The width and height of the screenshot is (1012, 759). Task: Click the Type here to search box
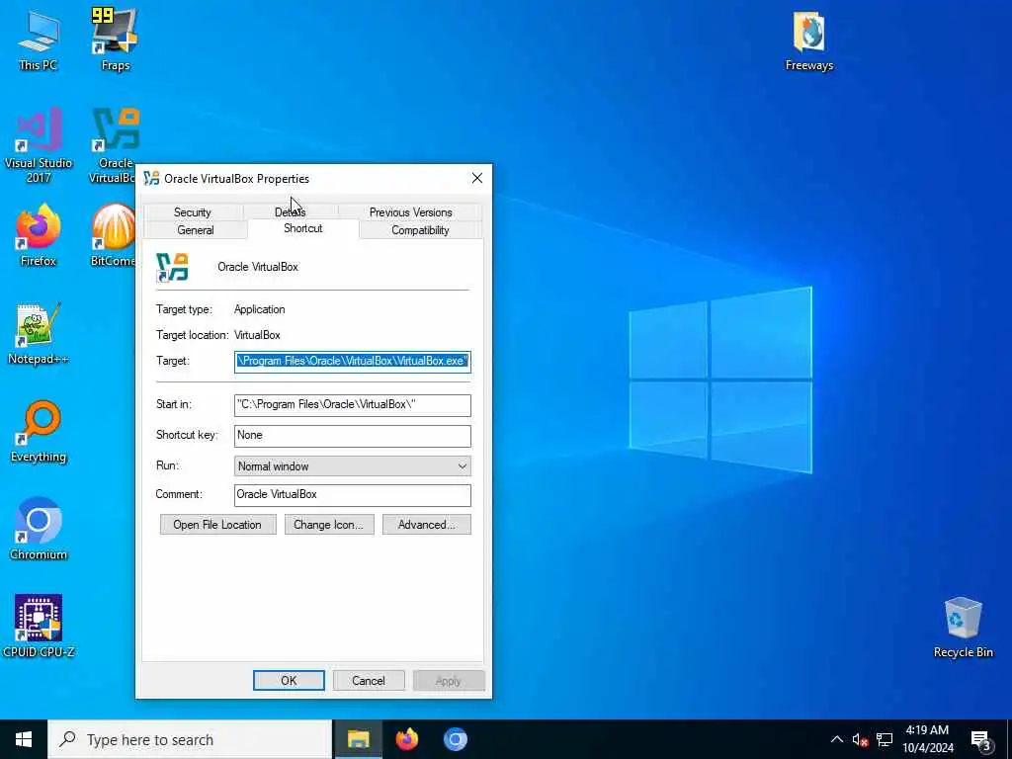pos(190,739)
